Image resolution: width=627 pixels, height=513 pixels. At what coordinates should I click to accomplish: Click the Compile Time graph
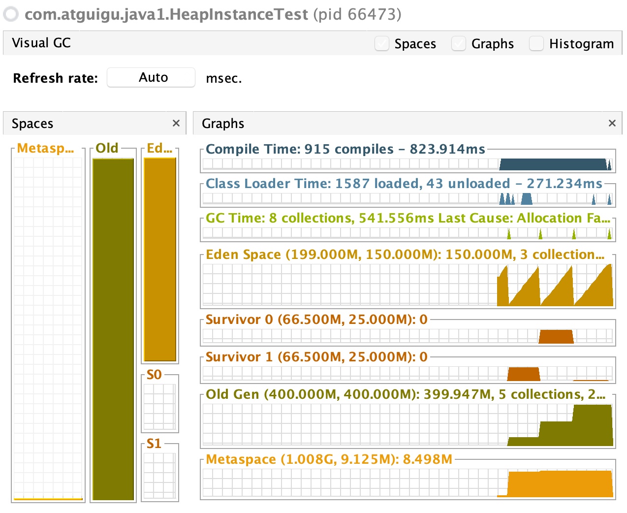(x=408, y=164)
